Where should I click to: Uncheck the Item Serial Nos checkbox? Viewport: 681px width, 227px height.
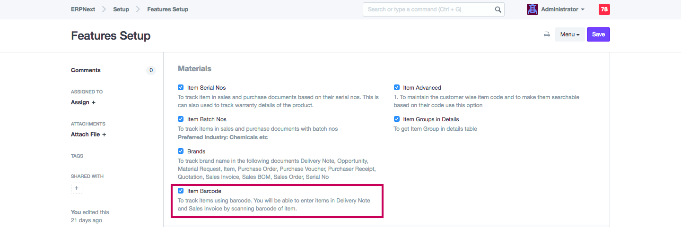pos(181,87)
